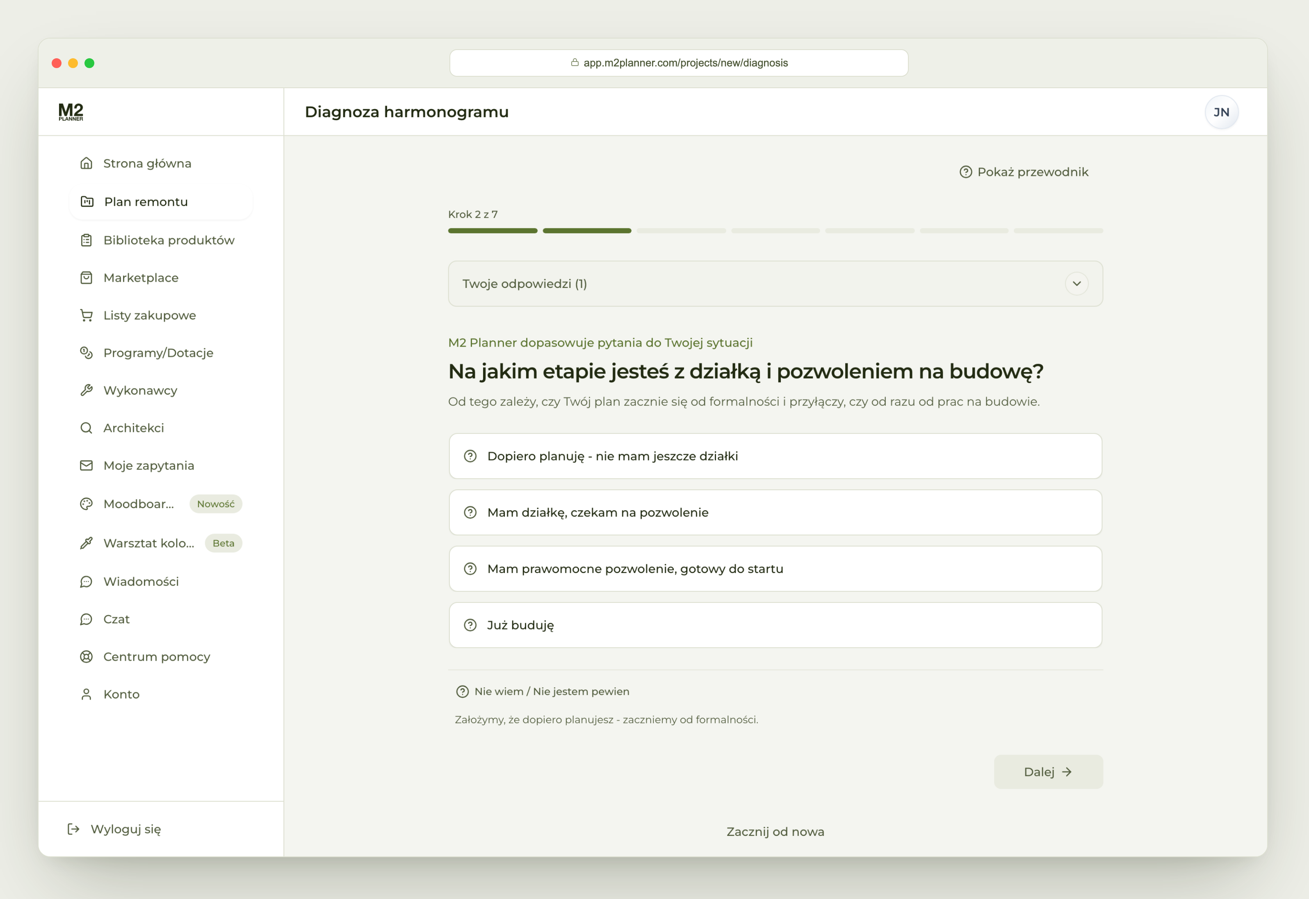This screenshot has width=1309, height=899.
Task: Navigate to Programy/Dotacje
Action: (161, 353)
